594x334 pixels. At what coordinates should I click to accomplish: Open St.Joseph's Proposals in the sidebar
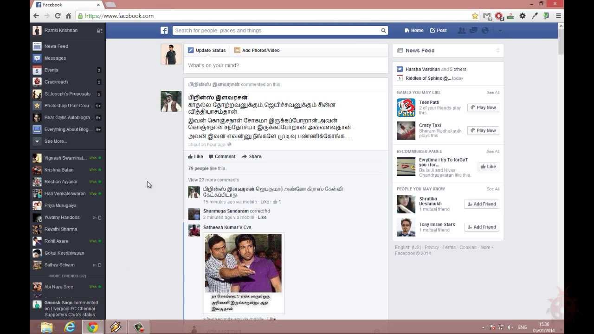(x=67, y=94)
